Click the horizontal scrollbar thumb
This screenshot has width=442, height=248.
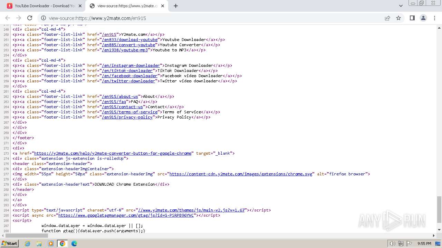(26, 236)
